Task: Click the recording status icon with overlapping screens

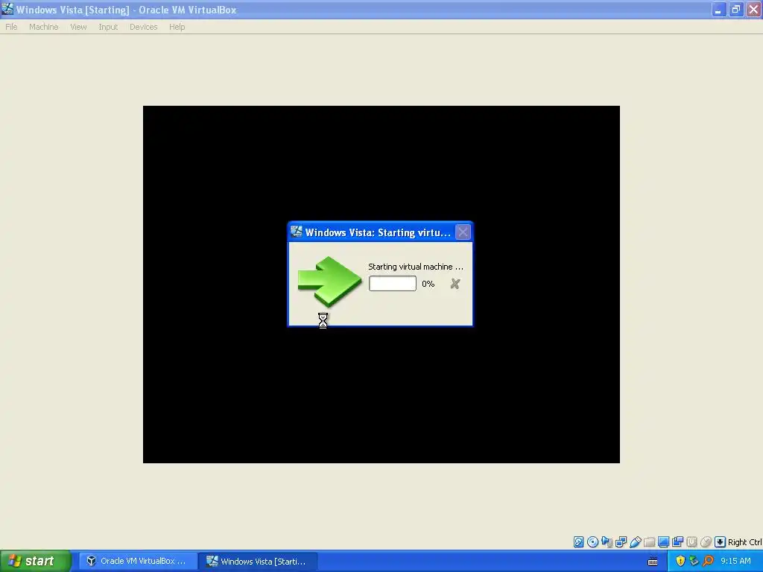Action: tap(677, 542)
